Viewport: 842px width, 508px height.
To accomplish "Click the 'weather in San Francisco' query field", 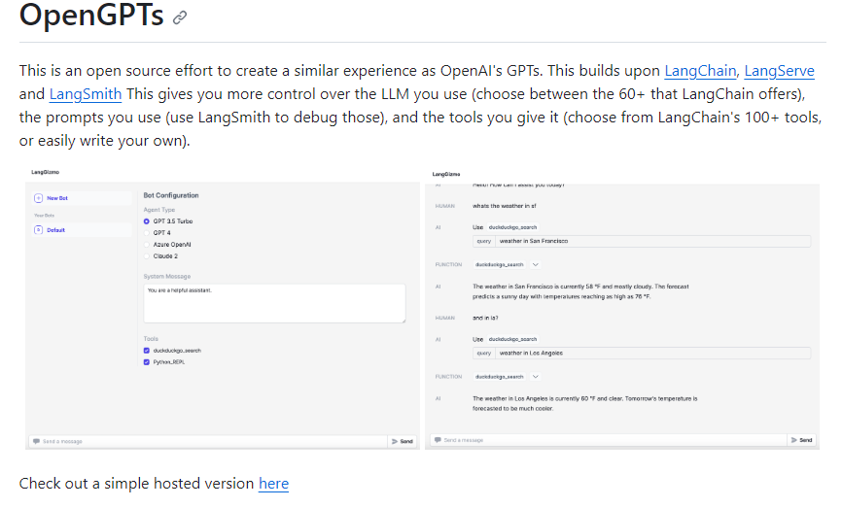I will [x=652, y=241].
